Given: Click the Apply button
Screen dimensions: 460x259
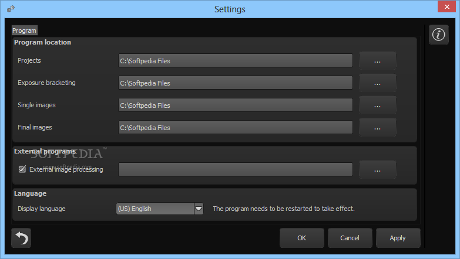Looking at the screenshot, I should click(x=398, y=238).
